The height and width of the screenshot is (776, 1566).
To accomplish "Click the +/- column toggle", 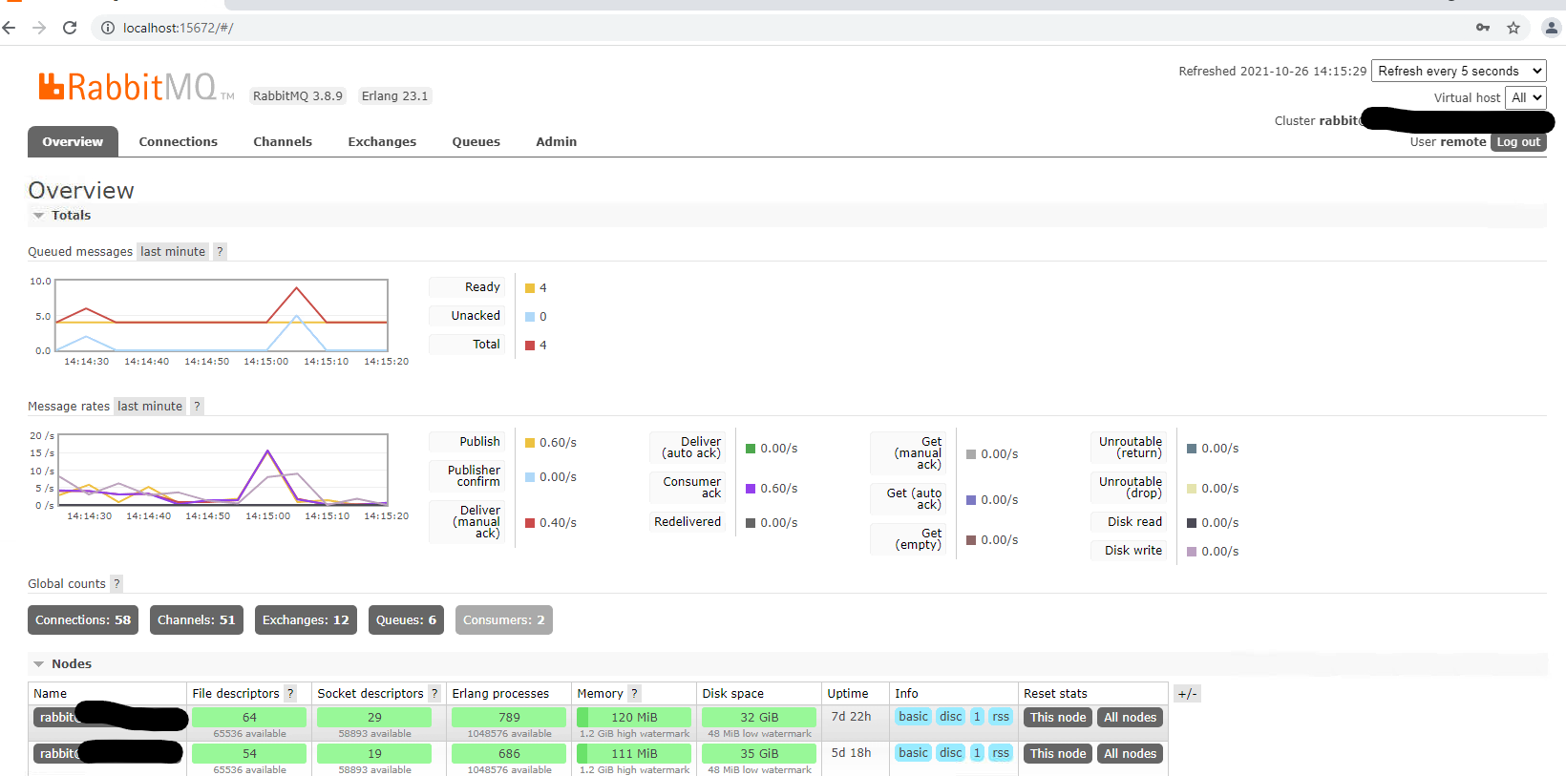I will pos(1187,694).
